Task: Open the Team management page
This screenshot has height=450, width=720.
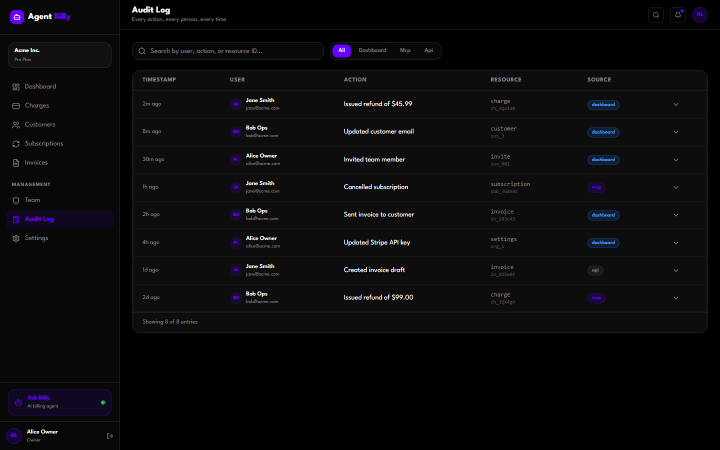Action: point(32,200)
